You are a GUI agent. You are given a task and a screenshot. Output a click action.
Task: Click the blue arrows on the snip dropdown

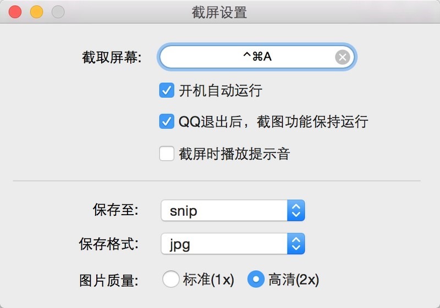click(x=296, y=211)
